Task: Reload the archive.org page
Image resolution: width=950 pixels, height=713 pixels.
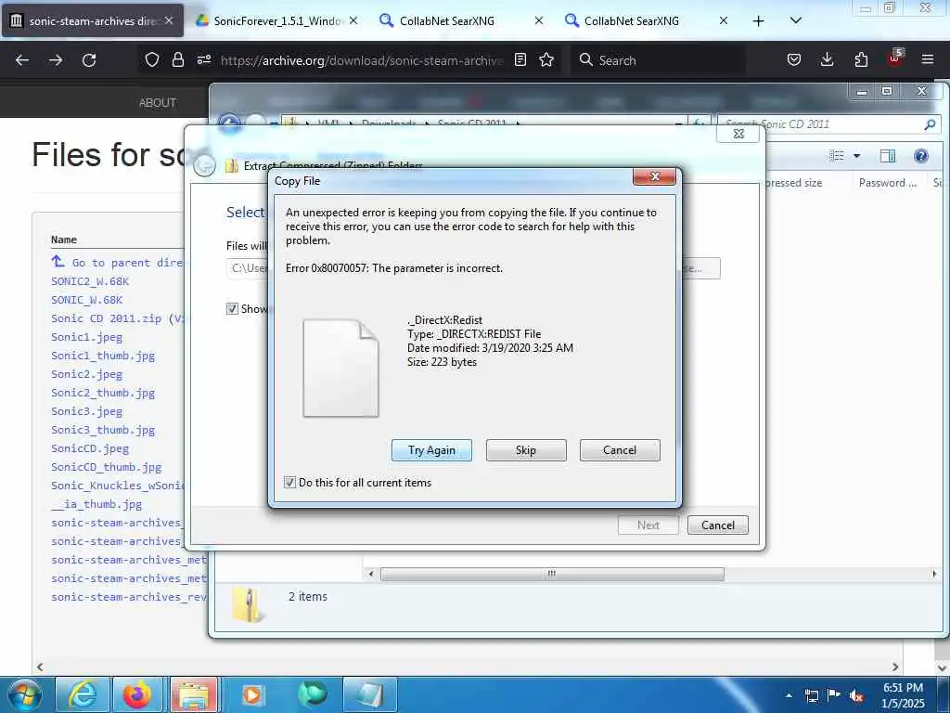Action: point(89,60)
